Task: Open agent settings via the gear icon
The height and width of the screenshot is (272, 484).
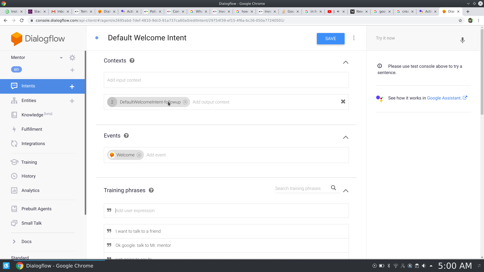Action: (72, 58)
